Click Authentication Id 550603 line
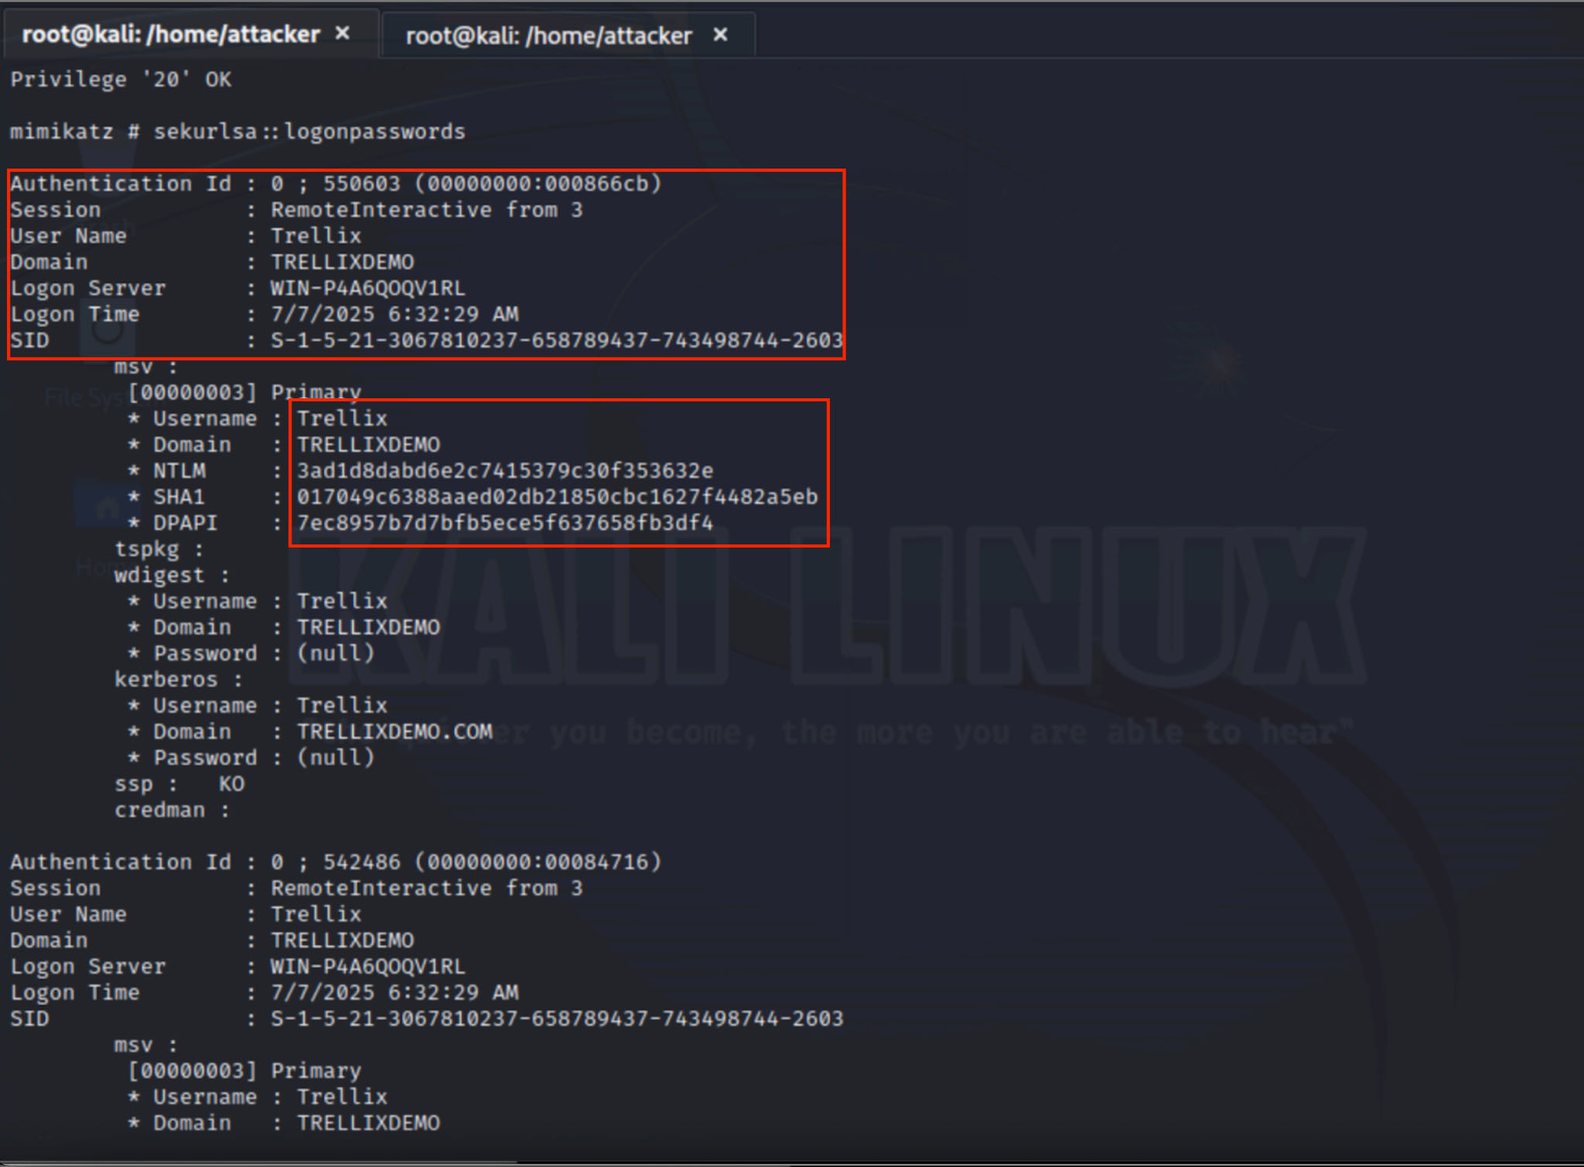 [x=336, y=183]
